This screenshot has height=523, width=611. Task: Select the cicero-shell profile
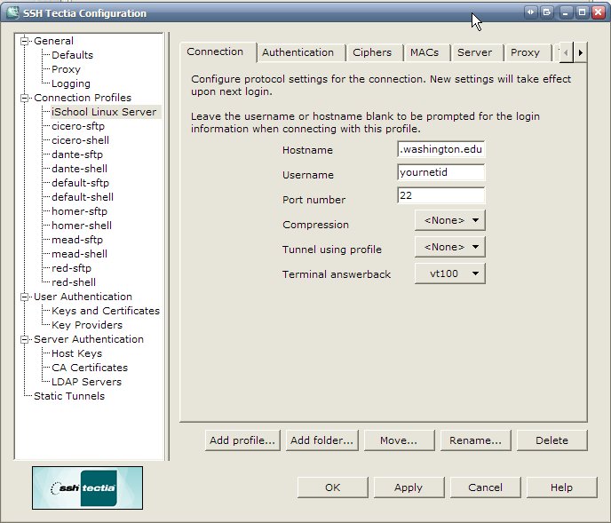80,140
